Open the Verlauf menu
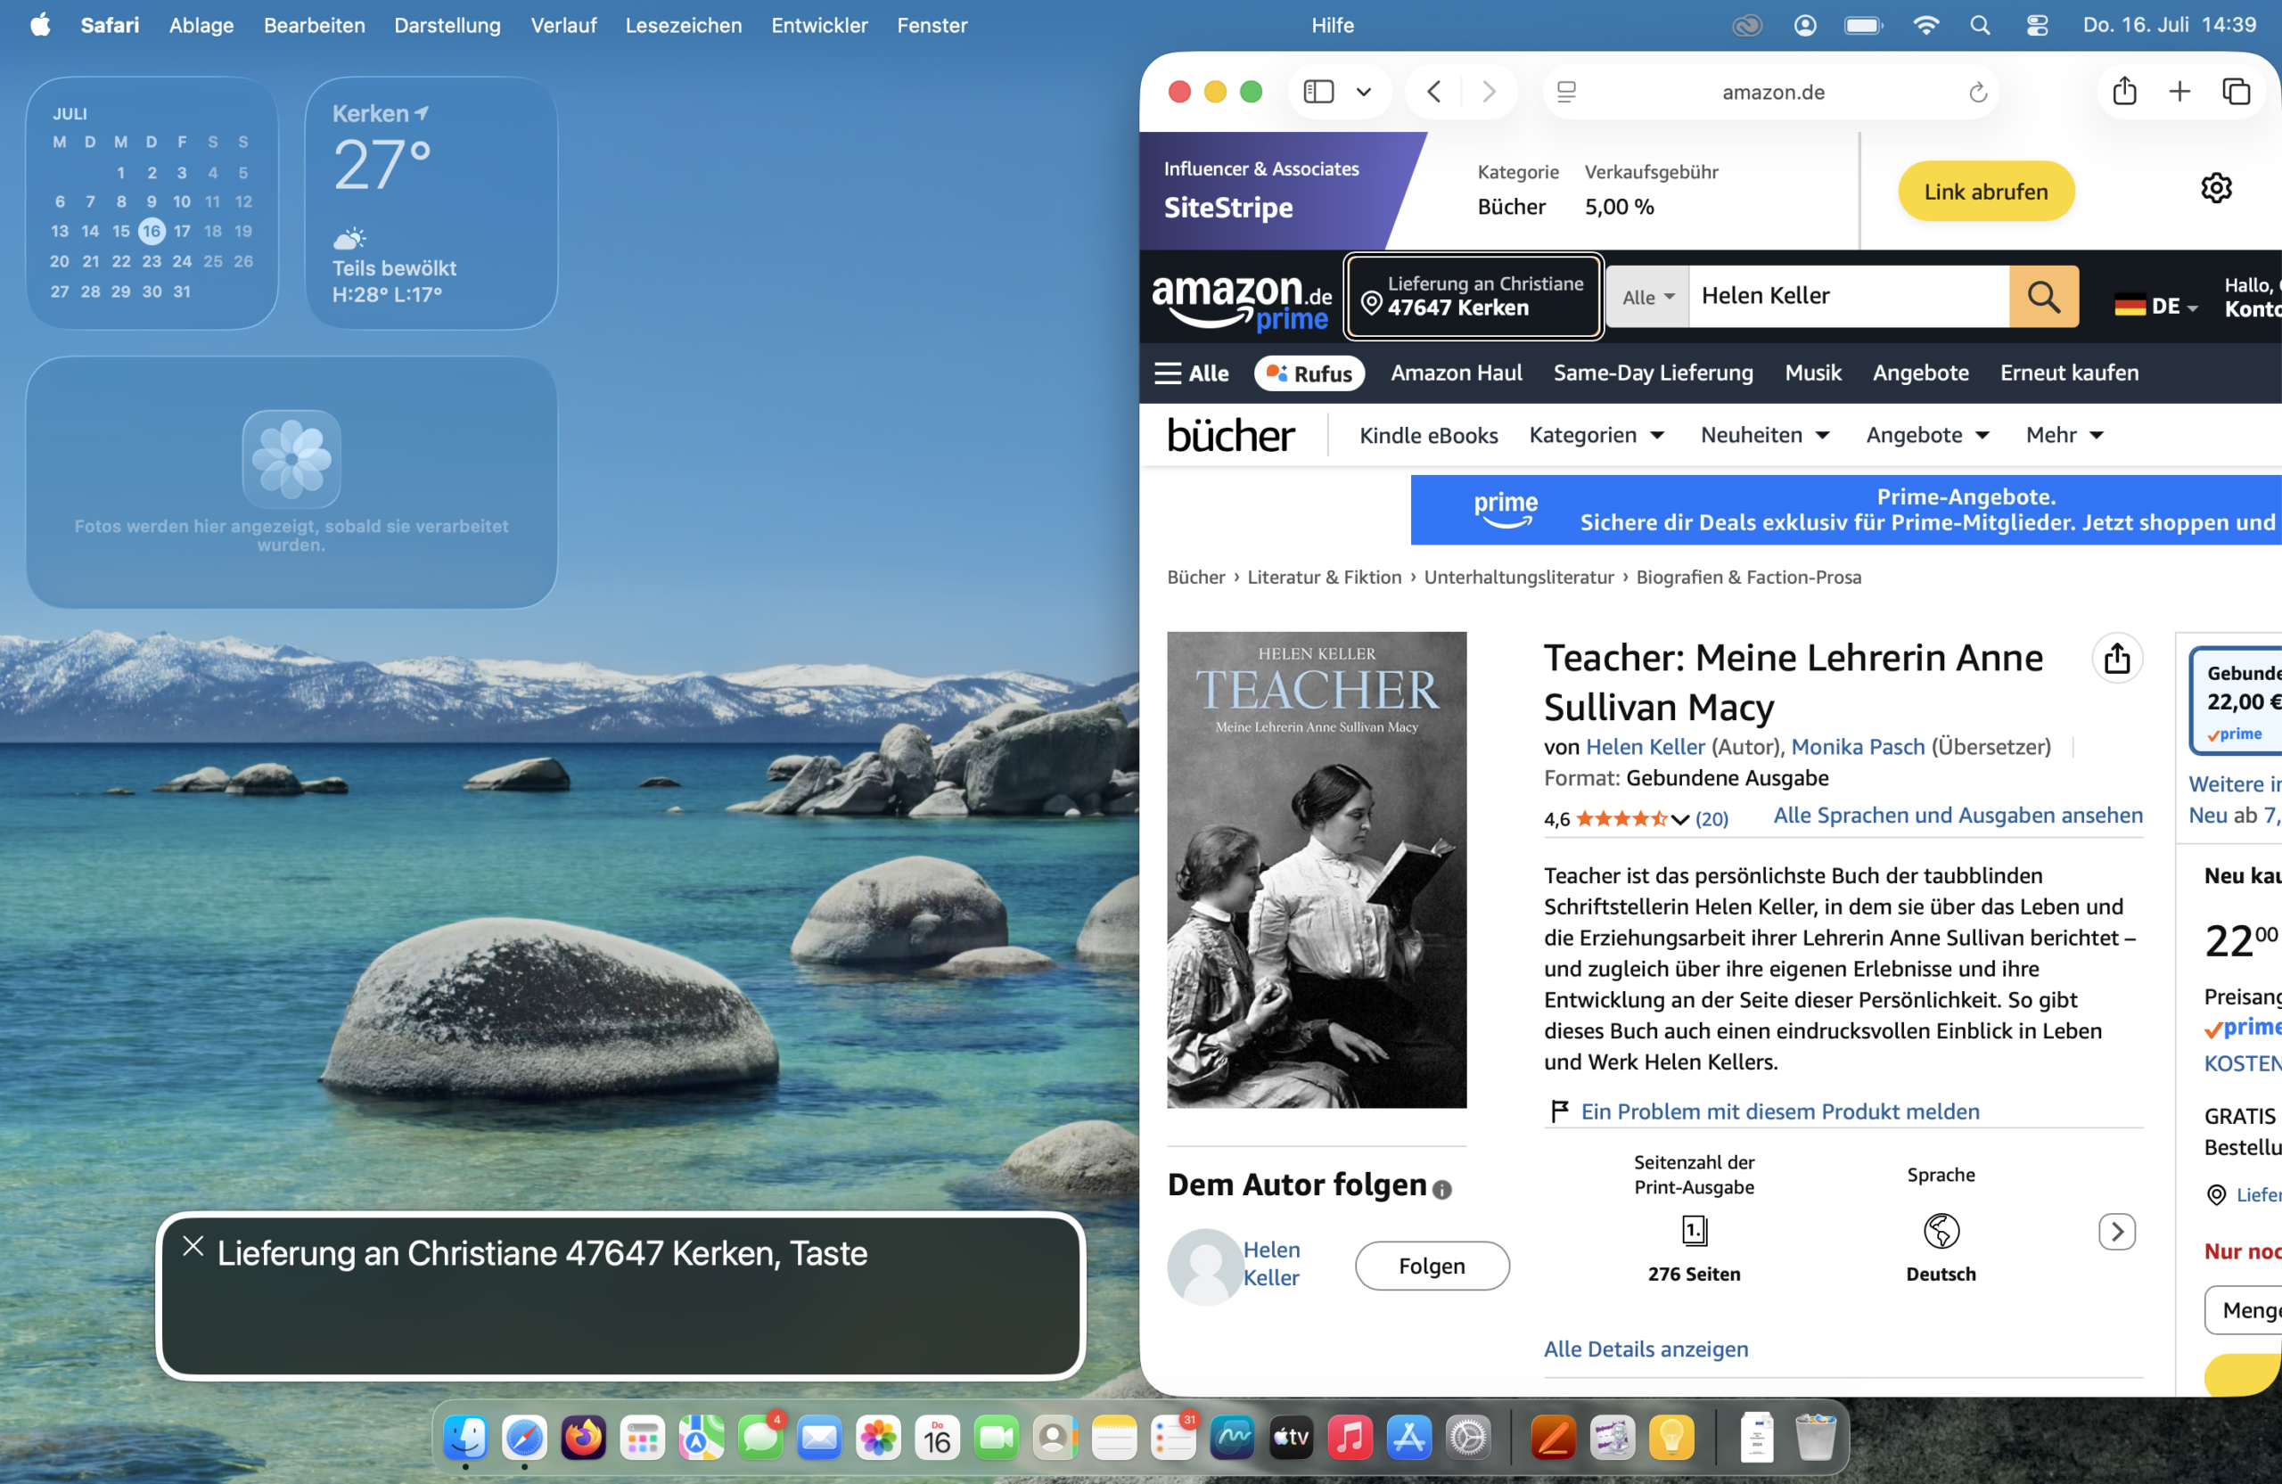Viewport: 2282px width, 1484px height. tap(563, 25)
